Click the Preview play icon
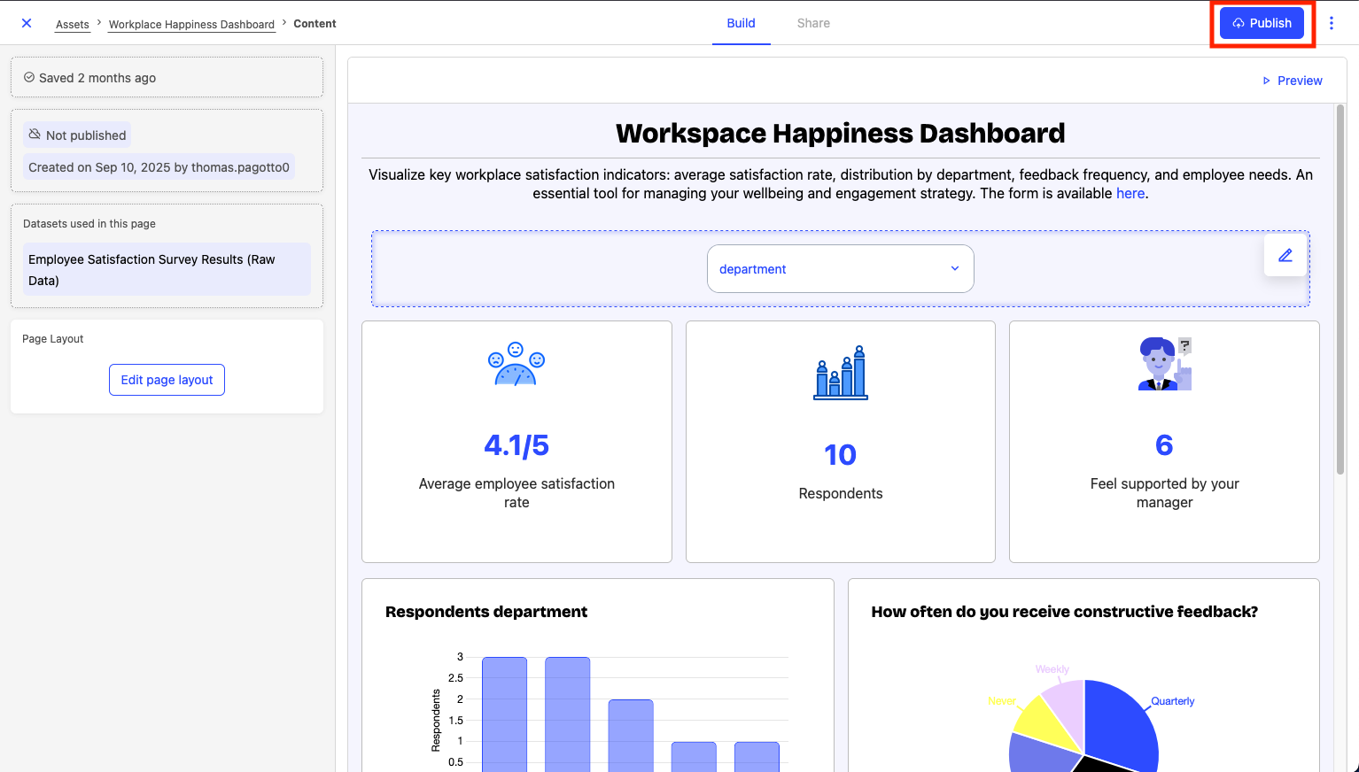Screen dimensions: 1359x772 (x=1266, y=81)
